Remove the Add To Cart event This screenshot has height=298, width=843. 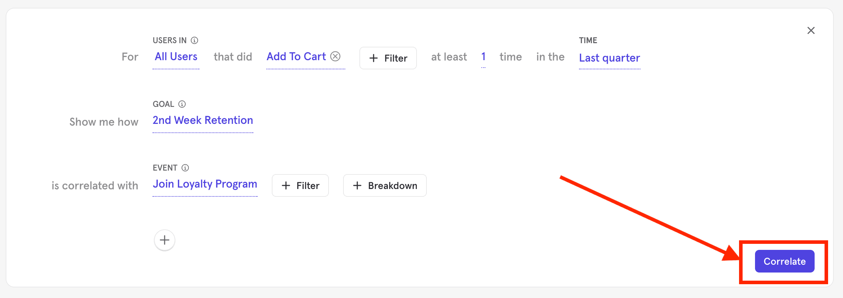tap(335, 56)
